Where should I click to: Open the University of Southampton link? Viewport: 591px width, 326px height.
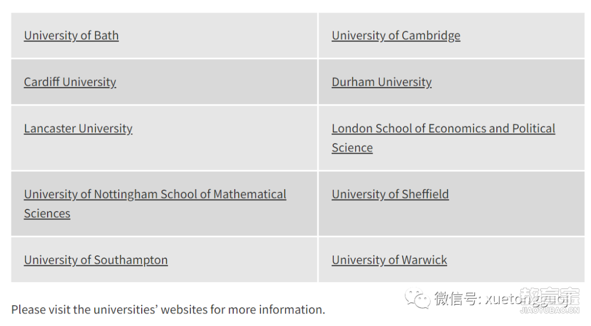tap(96, 260)
